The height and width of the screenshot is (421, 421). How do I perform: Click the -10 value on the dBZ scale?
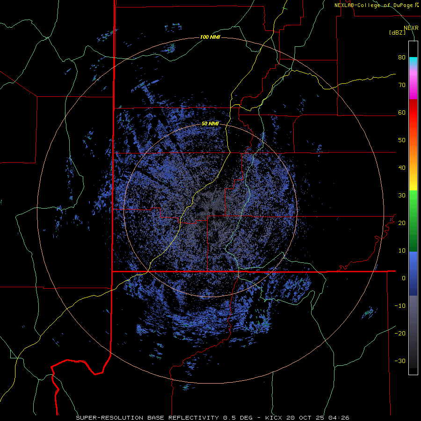[400, 306]
